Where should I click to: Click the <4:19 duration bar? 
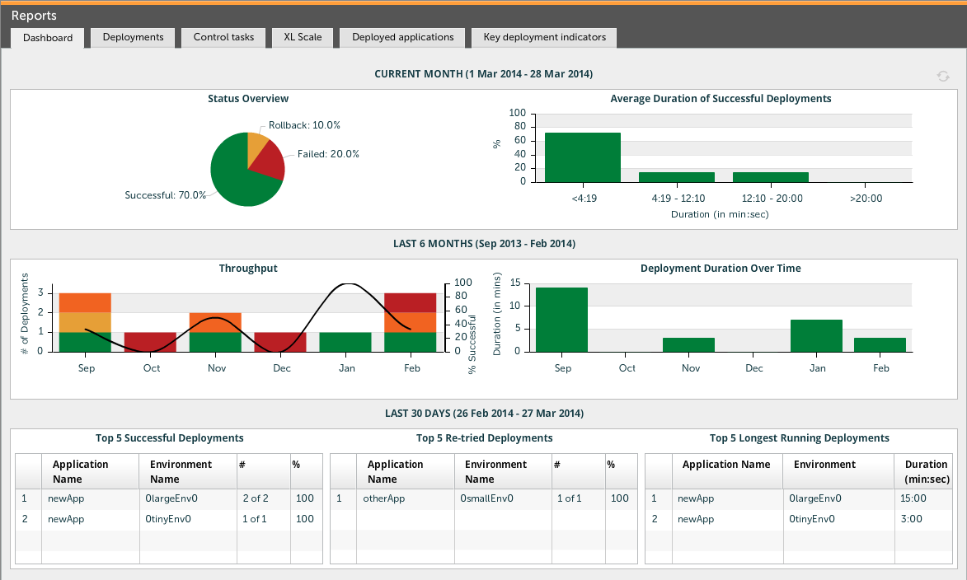[x=583, y=157]
